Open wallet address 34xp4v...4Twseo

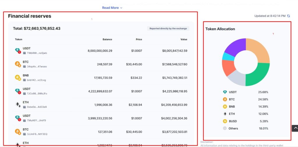[x=37, y=67]
